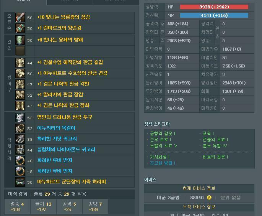
Task: Click the gold Abyss point coin icon
Action: coord(209,198)
